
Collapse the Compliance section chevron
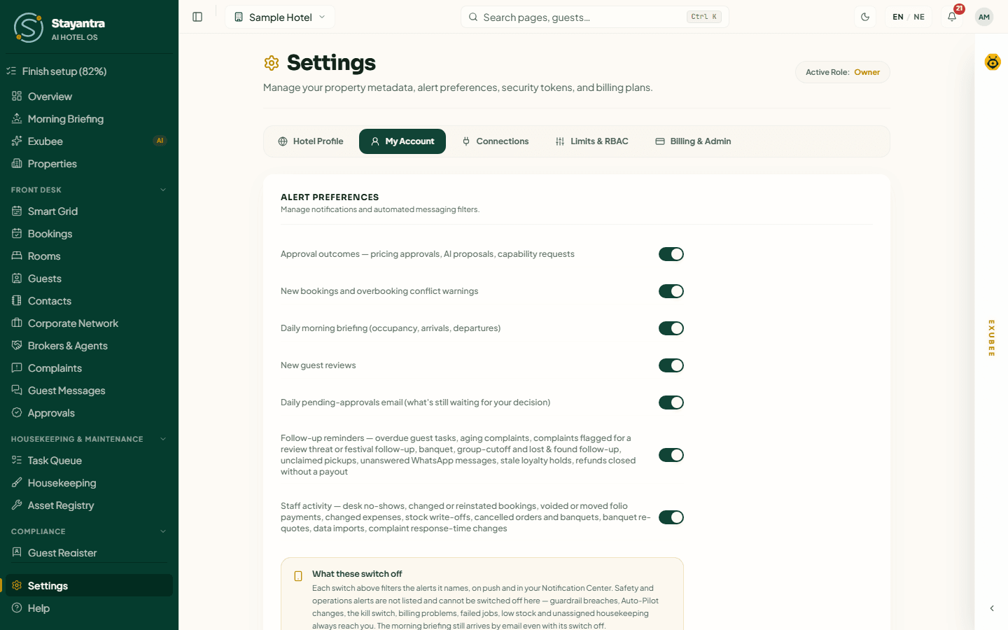pyautogui.click(x=163, y=531)
